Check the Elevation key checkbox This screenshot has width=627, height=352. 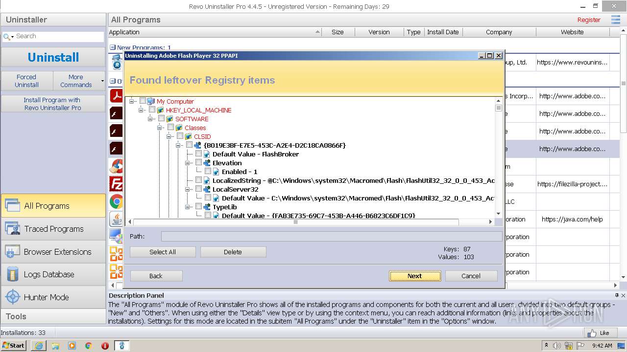point(198,163)
